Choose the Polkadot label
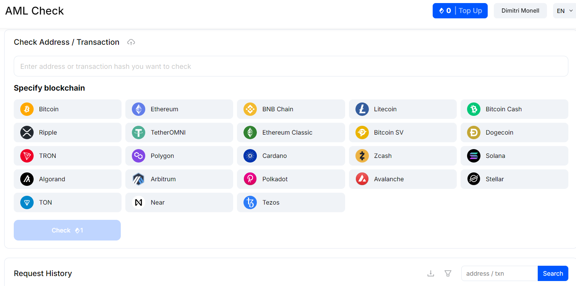Screen dimensions: 576x286 (275, 179)
